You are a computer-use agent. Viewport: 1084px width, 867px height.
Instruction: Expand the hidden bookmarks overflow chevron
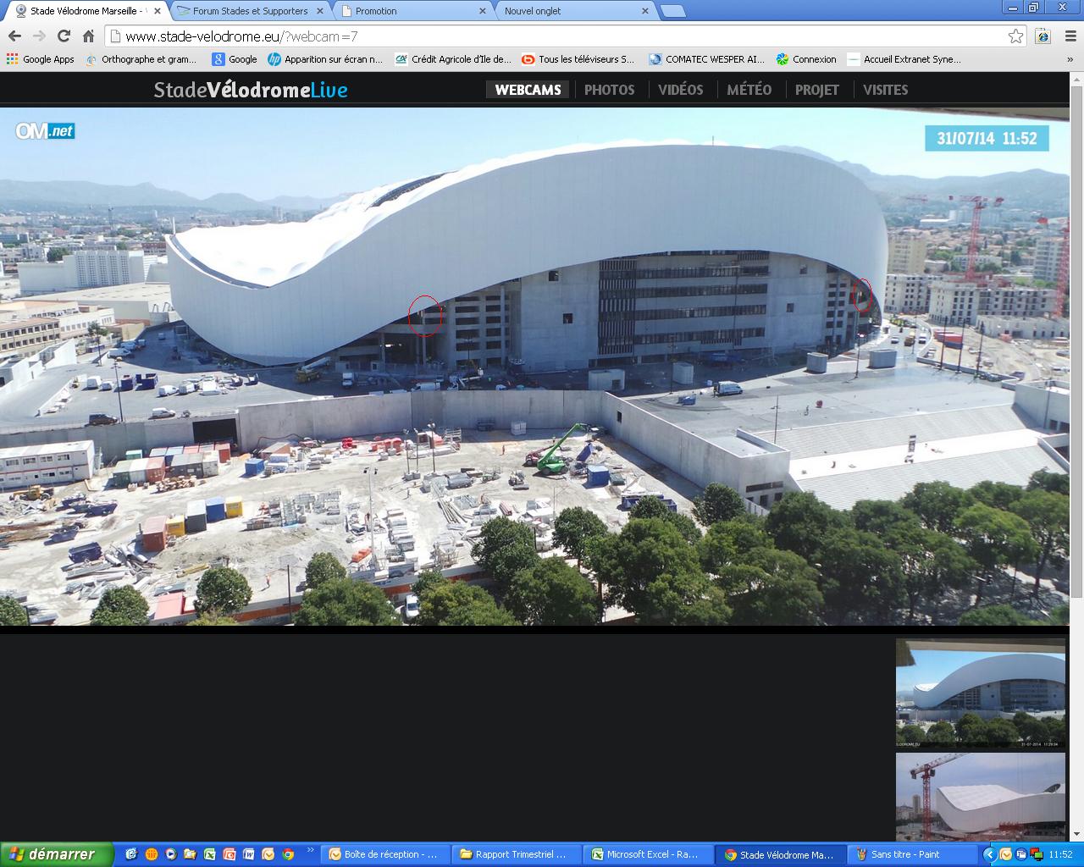1070,59
